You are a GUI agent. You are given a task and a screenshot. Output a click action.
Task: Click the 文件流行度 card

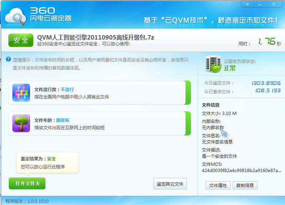tap(100, 93)
